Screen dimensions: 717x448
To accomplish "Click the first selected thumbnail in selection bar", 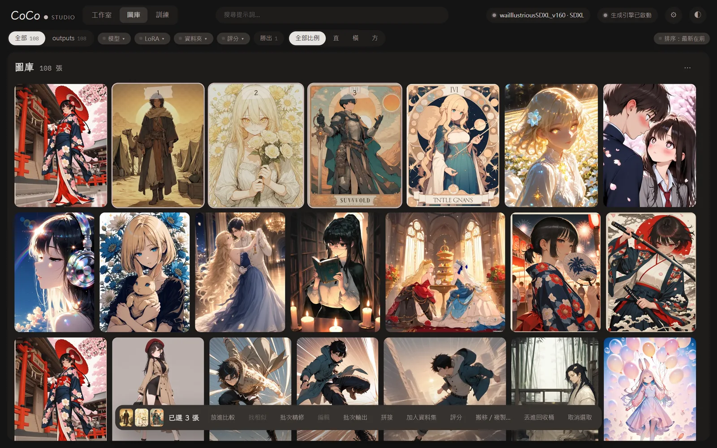I will [x=126, y=417].
